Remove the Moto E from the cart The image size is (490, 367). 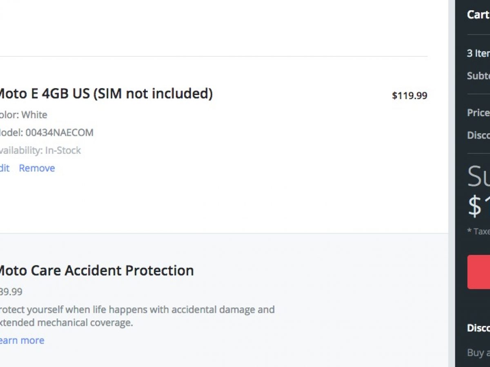37,168
